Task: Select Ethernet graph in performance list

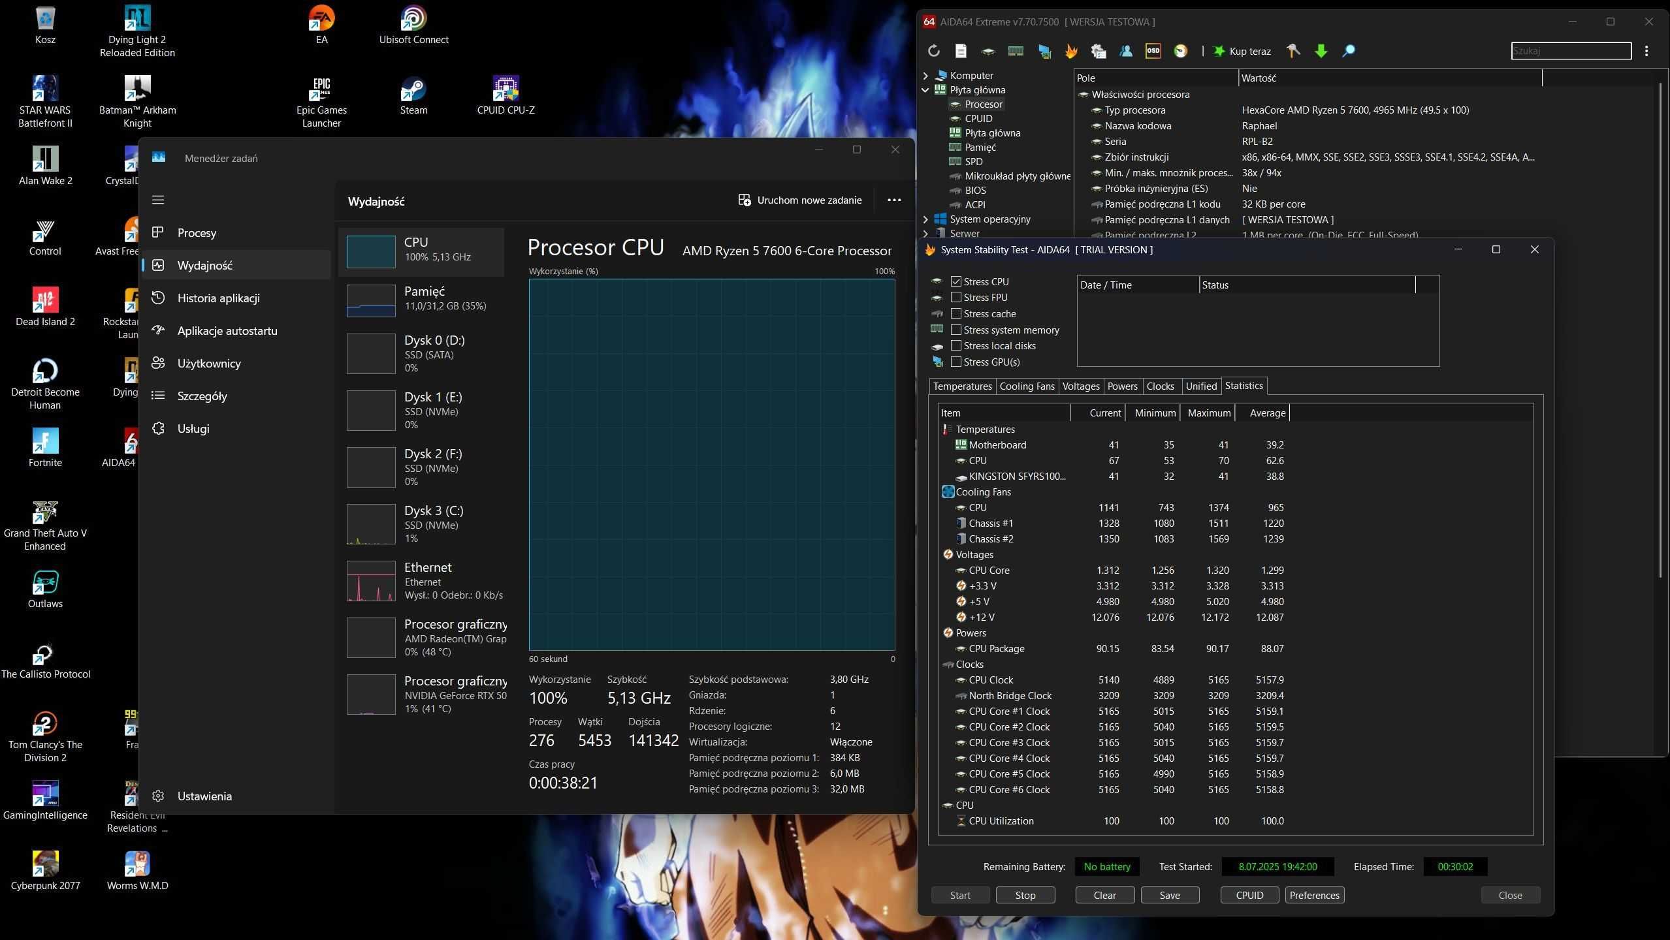Action: 421,581
